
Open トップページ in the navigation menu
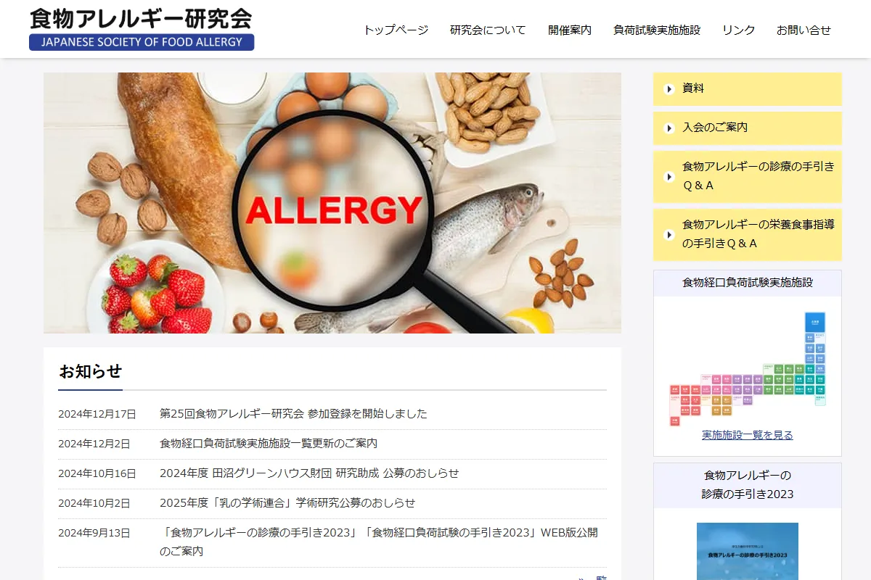click(396, 30)
